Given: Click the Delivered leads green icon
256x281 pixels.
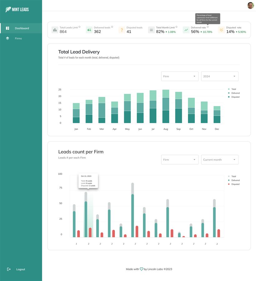Looking at the screenshot, I should click(89, 30).
